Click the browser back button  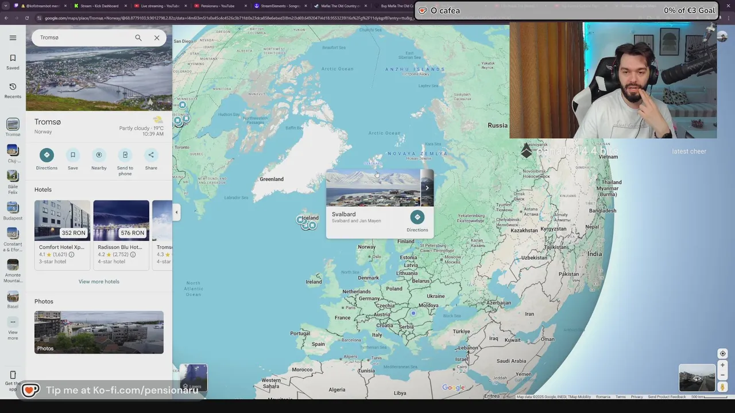tap(6, 18)
